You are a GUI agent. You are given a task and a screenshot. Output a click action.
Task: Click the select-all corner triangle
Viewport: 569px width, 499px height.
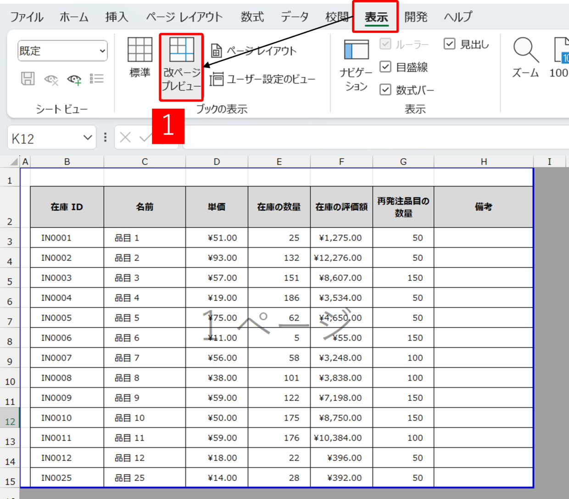click(14, 162)
